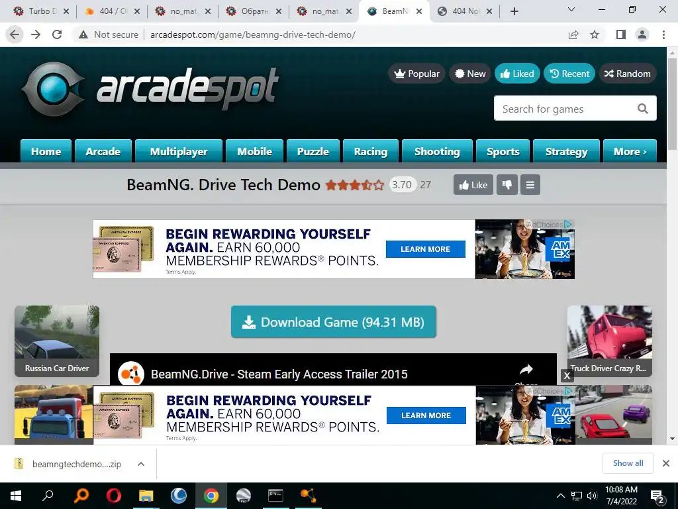Show Recent games
Screen dimensions: 678x509
[569, 74]
